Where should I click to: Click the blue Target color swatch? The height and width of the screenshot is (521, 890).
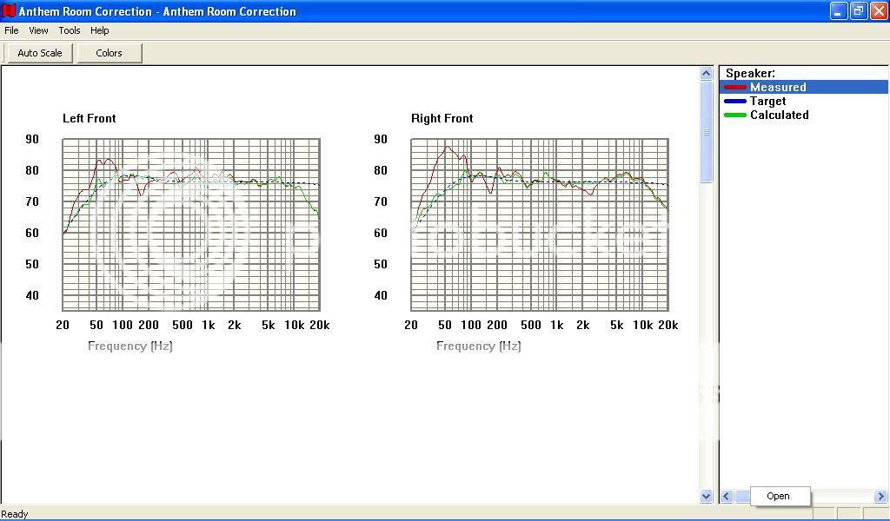735,101
